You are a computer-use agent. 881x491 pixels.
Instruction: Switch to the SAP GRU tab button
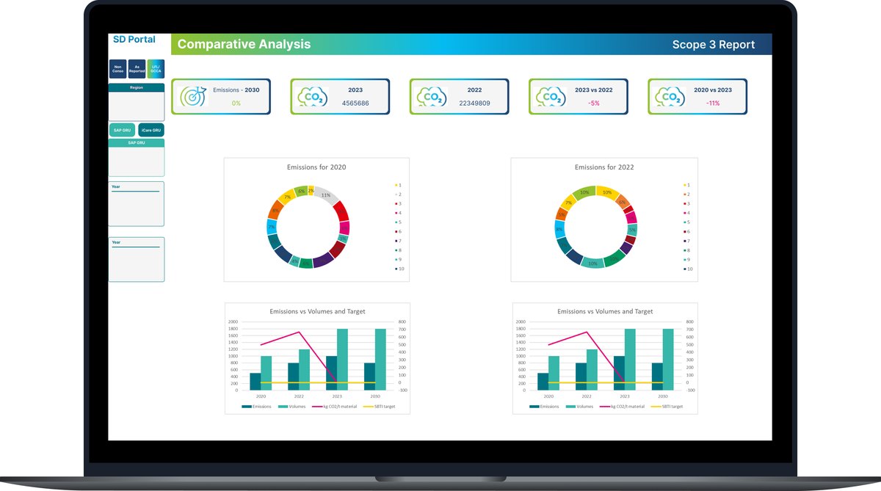coord(122,130)
